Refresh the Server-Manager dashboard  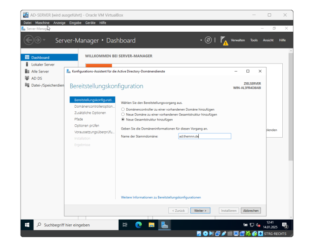coord(208,40)
